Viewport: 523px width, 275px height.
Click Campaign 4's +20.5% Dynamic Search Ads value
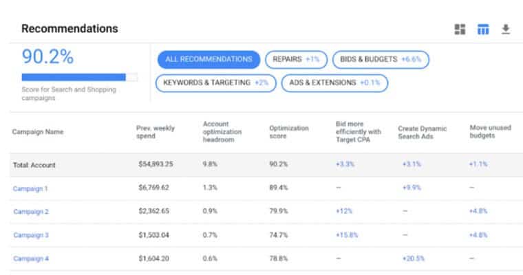pos(414,258)
